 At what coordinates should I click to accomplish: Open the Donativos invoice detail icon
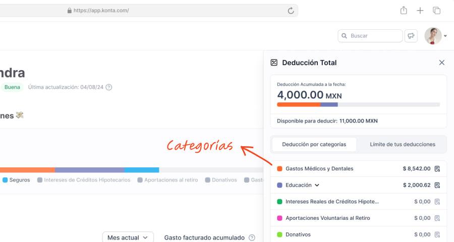(437, 235)
